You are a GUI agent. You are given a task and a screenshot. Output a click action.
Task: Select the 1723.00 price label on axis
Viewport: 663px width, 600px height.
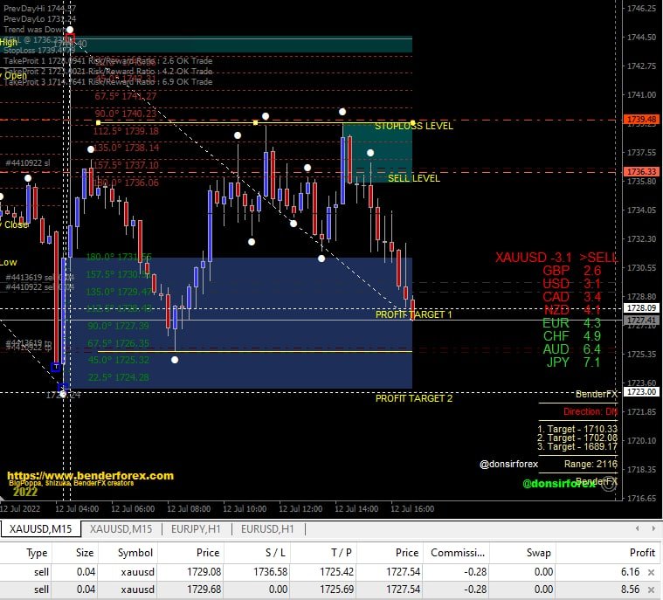pos(641,392)
